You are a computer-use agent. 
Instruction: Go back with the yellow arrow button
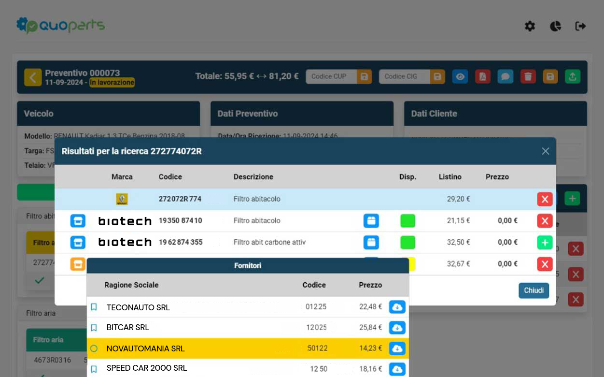click(x=33, y=77)
